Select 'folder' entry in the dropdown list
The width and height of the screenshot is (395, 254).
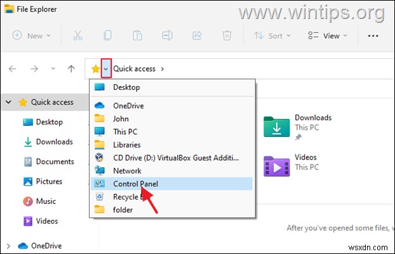pyautogui.click(x=172, y=210)
